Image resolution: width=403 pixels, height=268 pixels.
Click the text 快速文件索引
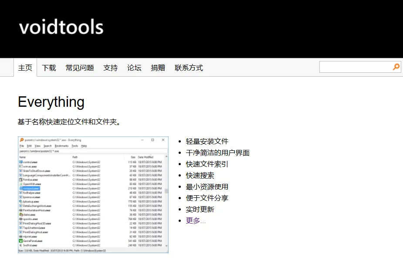[x=207, y=164]
